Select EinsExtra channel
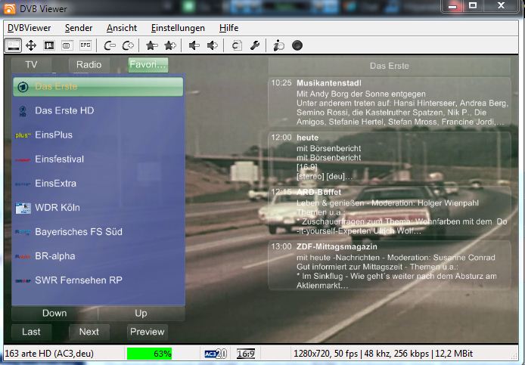This screenshot has height=365, width=525. coord(98,184)
